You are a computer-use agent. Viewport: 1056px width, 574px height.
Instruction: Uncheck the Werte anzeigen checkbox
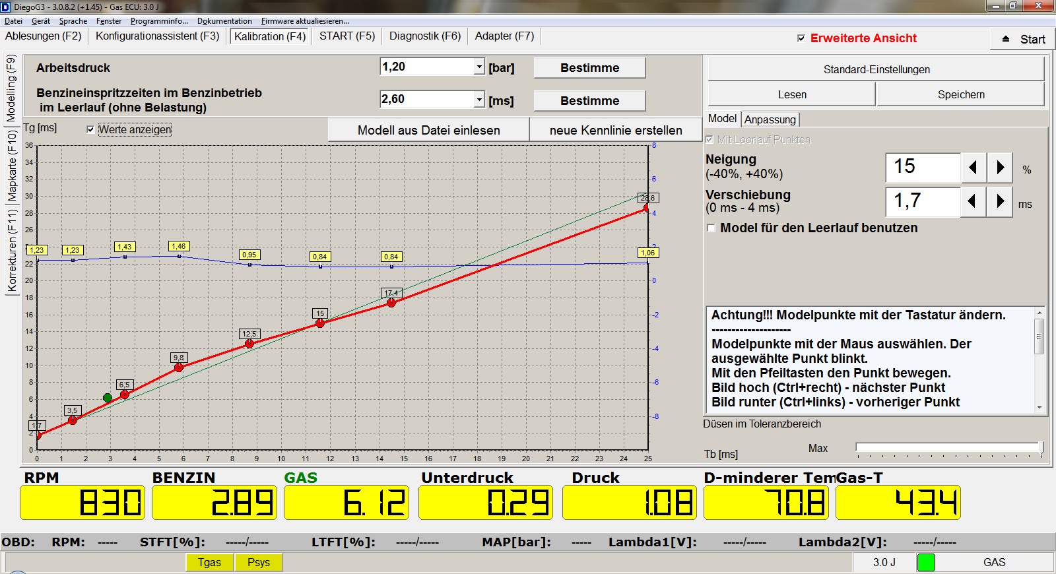(90, 130)
